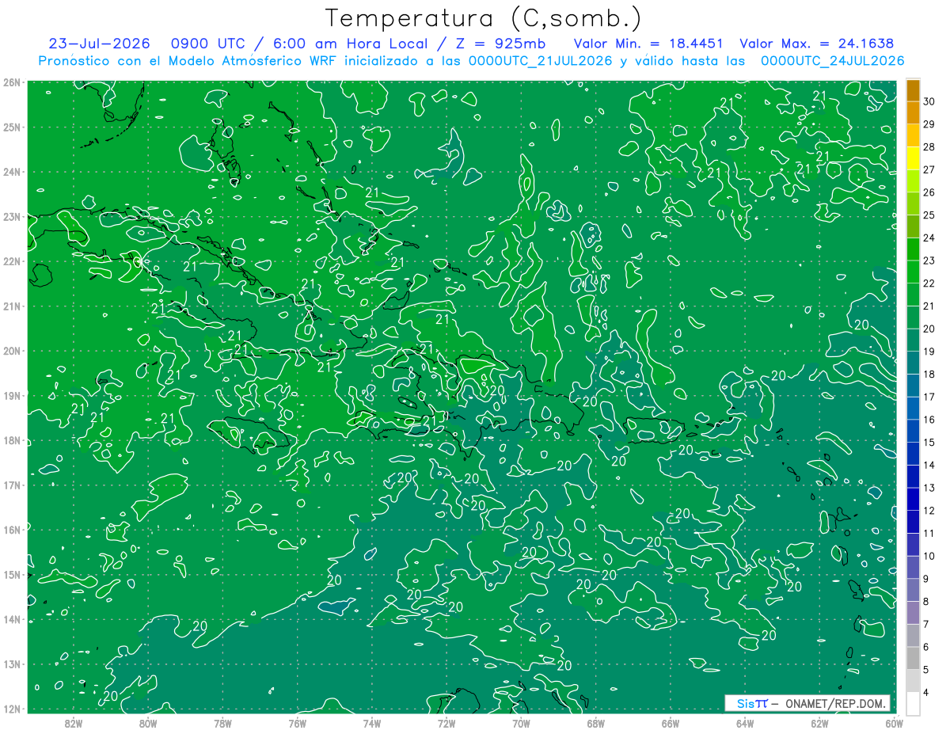The width and height of the screenshot is (950, 734).
Task: Click the 26N latitude axis label
Action: click(x=12, y=82)
